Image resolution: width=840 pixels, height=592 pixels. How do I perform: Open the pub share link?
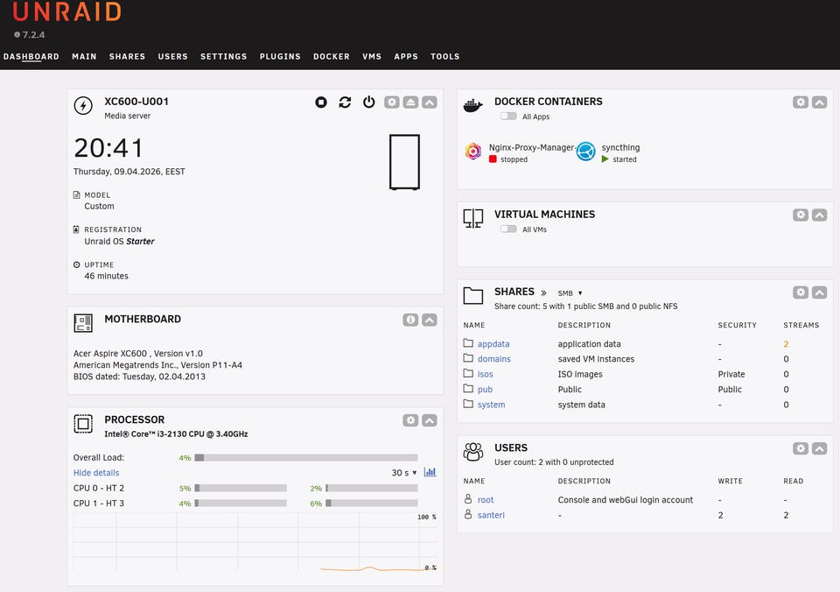pyautogui.click(x=485, y=390)
